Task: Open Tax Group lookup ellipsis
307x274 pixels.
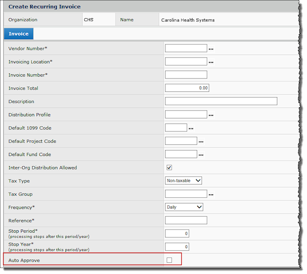Action: click(211, 195)
